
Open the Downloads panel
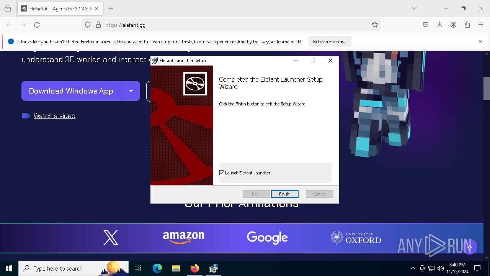(439, 25)
